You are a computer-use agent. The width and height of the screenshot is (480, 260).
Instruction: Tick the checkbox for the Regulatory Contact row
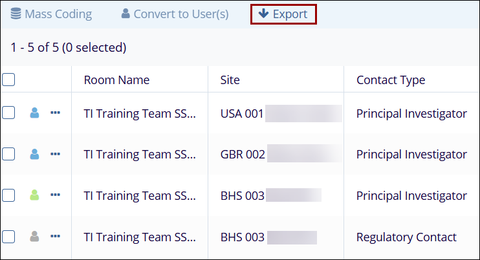[x=8, y=237]
